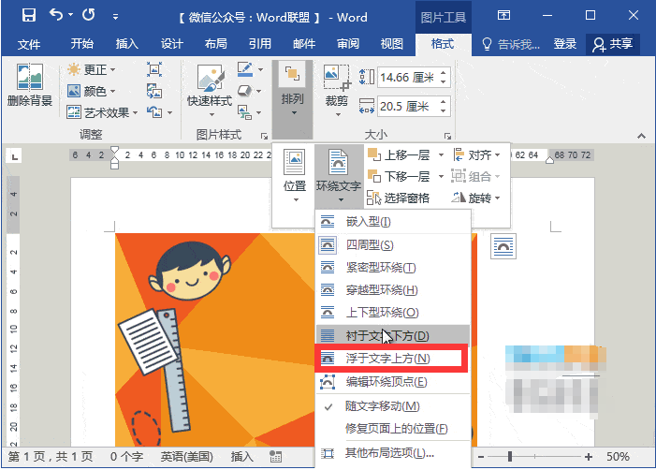
Task: Click the Picture Effects icon
Action: tap(245, 91)
